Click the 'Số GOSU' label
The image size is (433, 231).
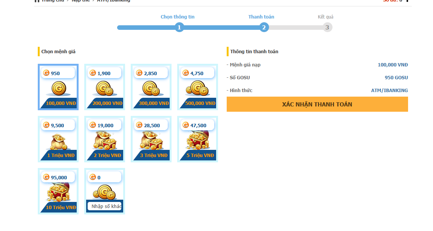(240, 77)
